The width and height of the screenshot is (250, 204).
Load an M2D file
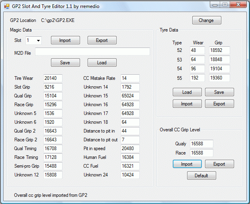[102, 63]
